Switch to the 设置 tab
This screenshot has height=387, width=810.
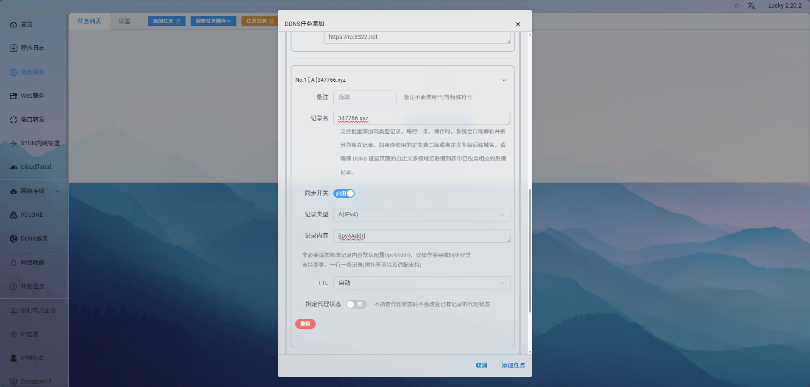(x=125, y=21)
